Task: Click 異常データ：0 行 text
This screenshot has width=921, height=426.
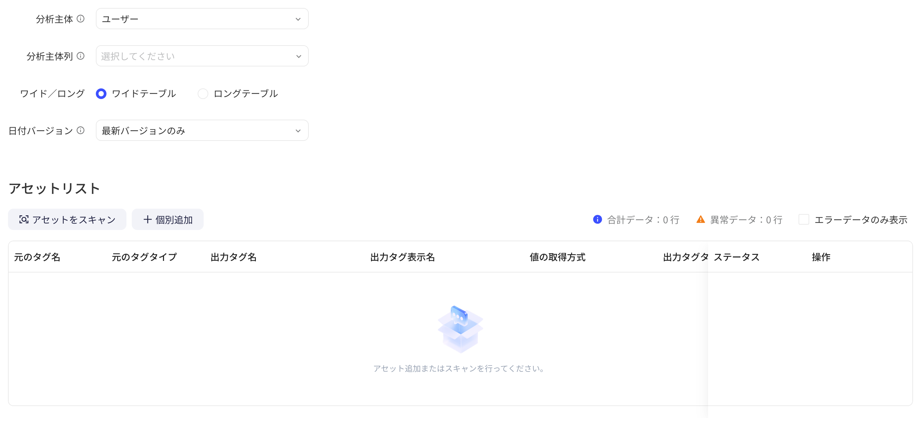Action: point(746,220)
